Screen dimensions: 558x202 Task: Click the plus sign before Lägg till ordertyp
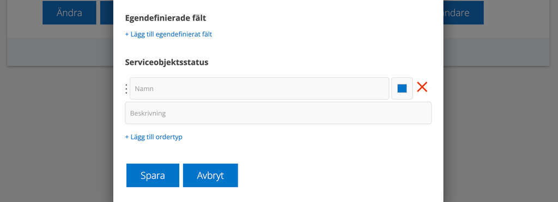click(127, 137)
